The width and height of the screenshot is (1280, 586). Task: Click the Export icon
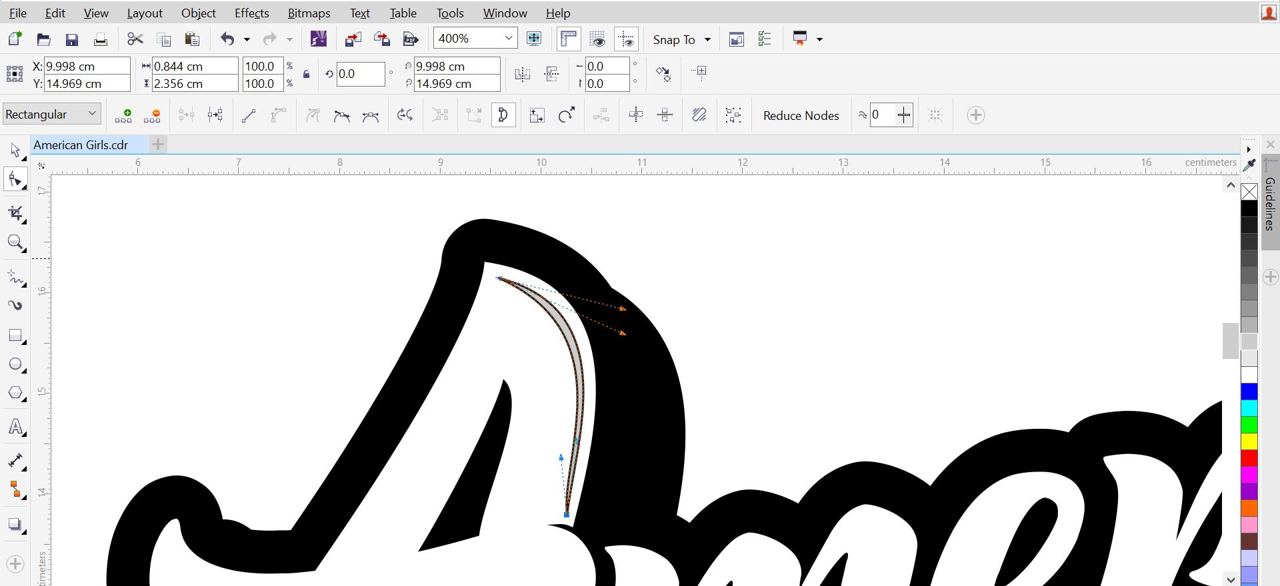pos(382,39)
